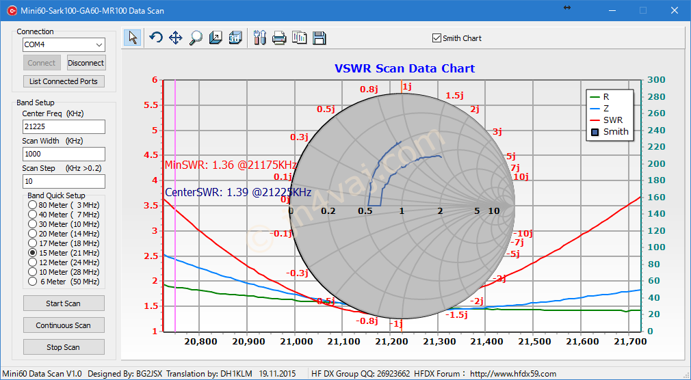This screenshot has height=380, width=691.
Task: Select the move/pan chart tool
Action: (x=176, y=38)
